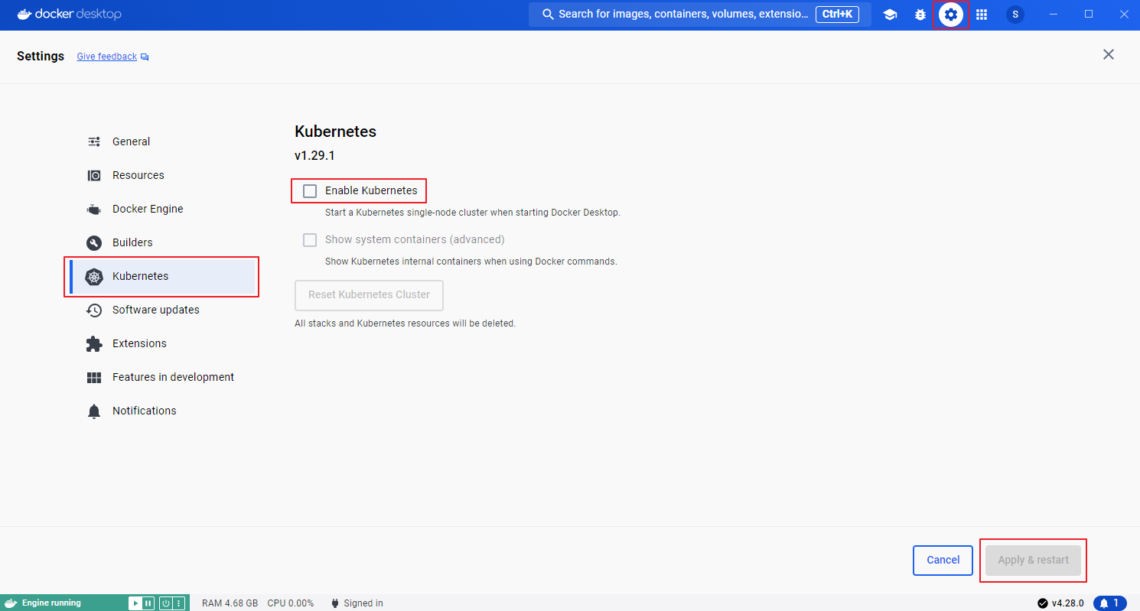
Task: Click the RAM 4.68 GB status text
Action: point(230,603)
